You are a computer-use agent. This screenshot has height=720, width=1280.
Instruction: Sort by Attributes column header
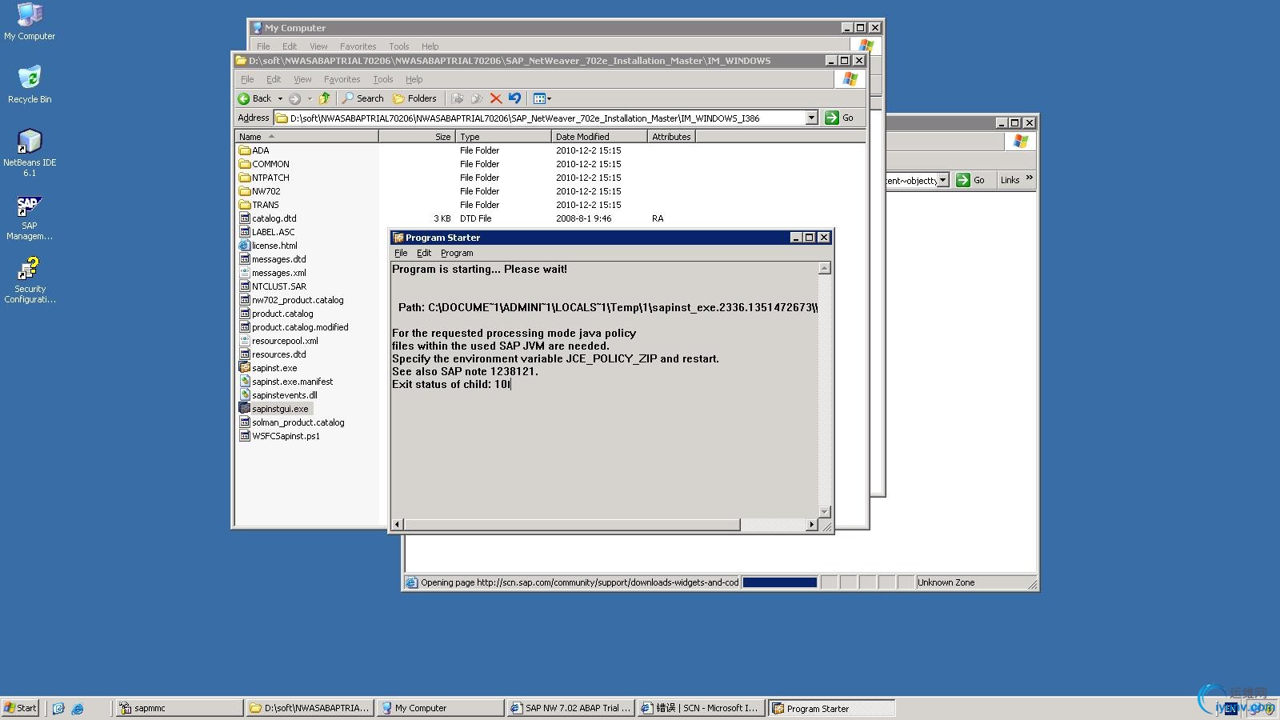(671, 137)
